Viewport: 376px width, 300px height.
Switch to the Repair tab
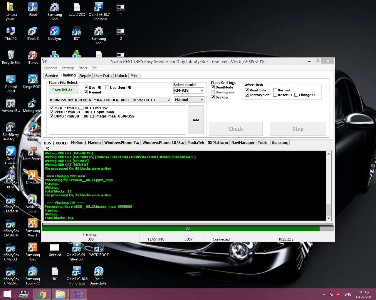tap(85, 76)
